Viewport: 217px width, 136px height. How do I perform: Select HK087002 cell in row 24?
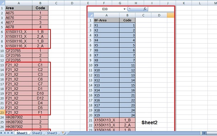tap(19, 117)
